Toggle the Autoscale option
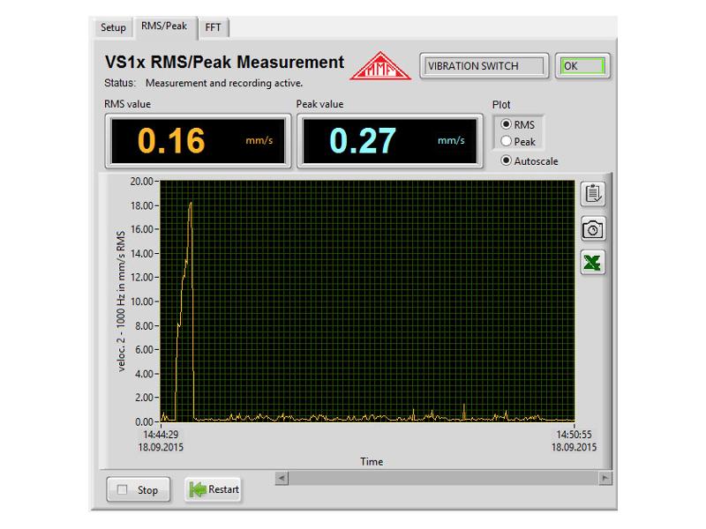The width and height of the screenshot is (706, 529). [x=507, y=160]
